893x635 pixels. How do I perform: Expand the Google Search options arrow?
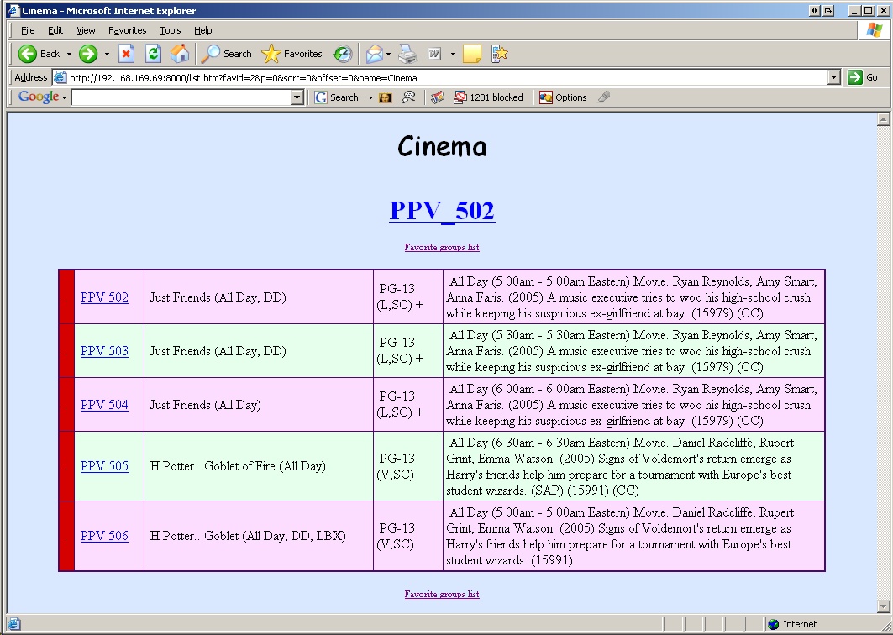pyautogui.click(x=370, y=98)
